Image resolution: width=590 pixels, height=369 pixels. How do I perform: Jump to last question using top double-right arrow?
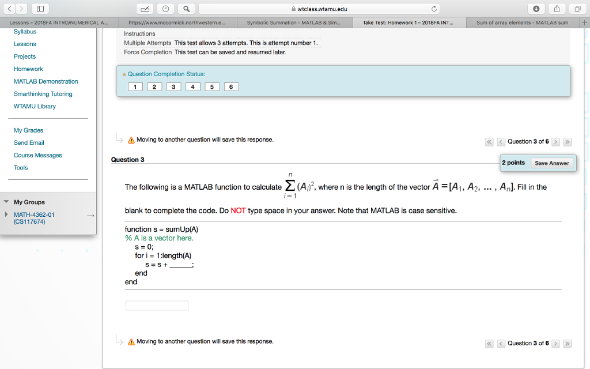(568, 142)
